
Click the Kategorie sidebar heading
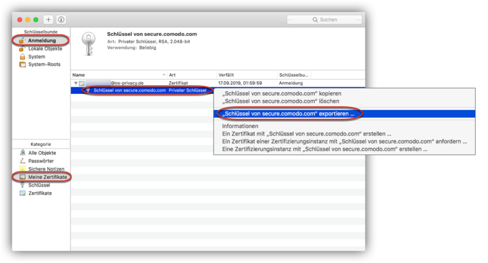coord(41,144)
